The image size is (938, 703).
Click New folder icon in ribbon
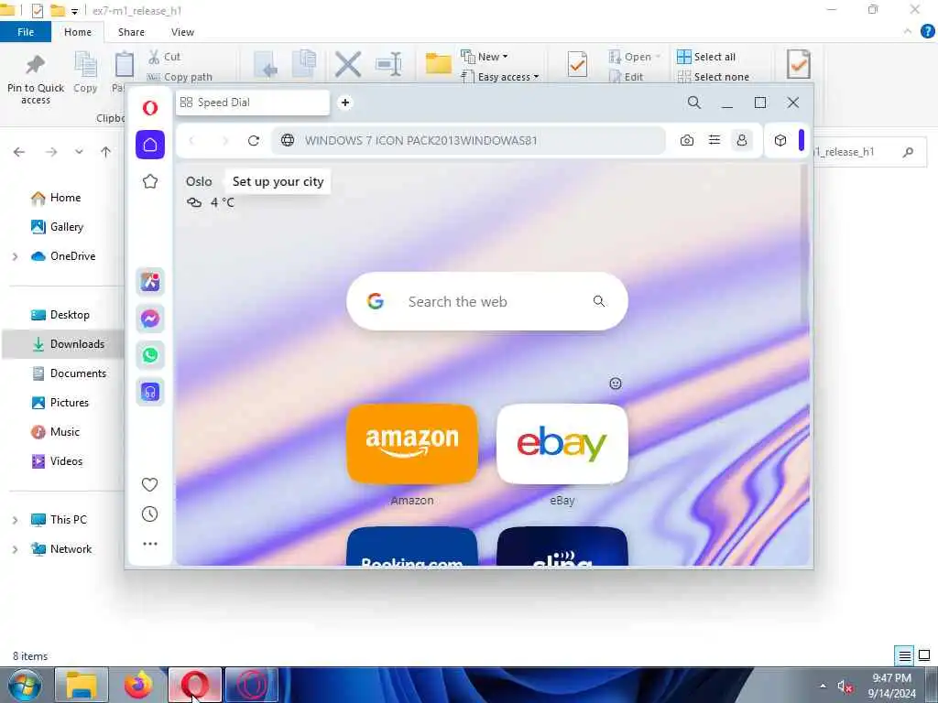(x=438, y=63)
